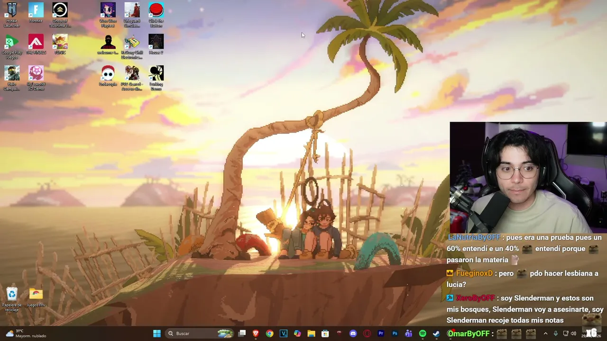
Task: Select the 'welcome t...' desktop icon
Action: (x=108, y=45)
